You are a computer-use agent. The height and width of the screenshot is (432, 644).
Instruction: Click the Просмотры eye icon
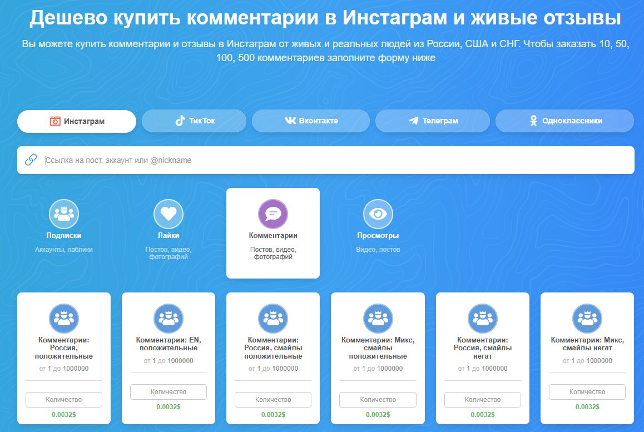(x=378, y=214)
